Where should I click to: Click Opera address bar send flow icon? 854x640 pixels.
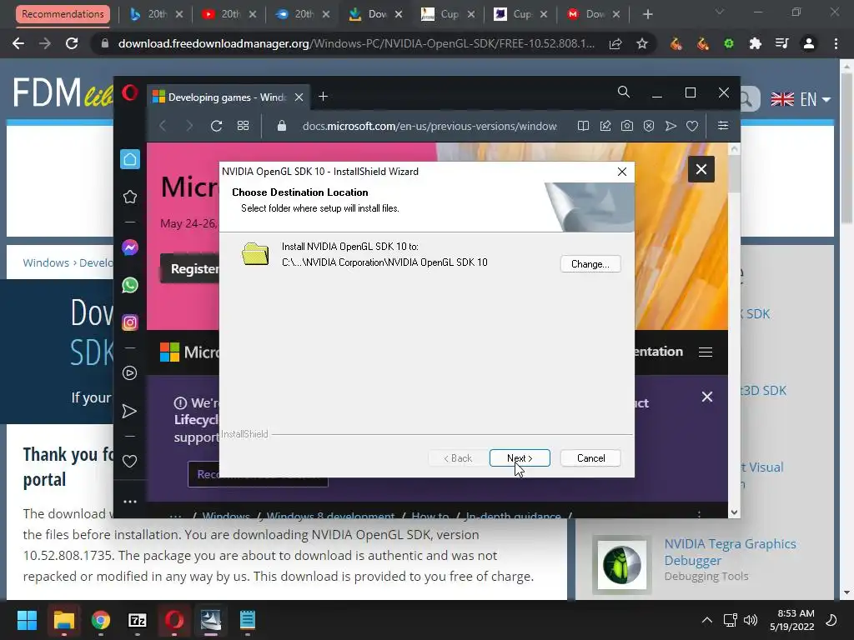point(671,127)
